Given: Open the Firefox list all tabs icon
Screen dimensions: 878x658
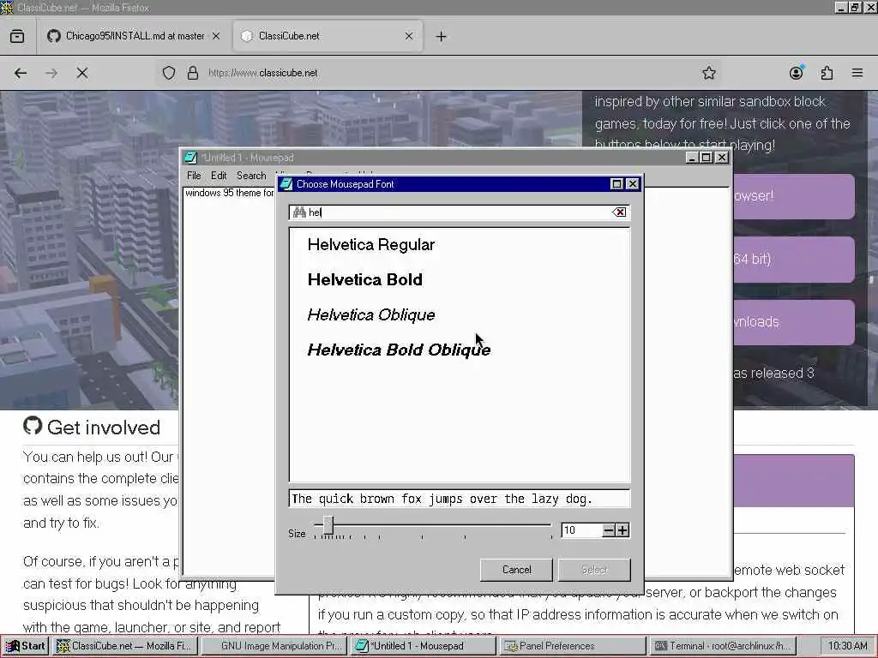Looking at the screenshot, I should pos(17,36).
